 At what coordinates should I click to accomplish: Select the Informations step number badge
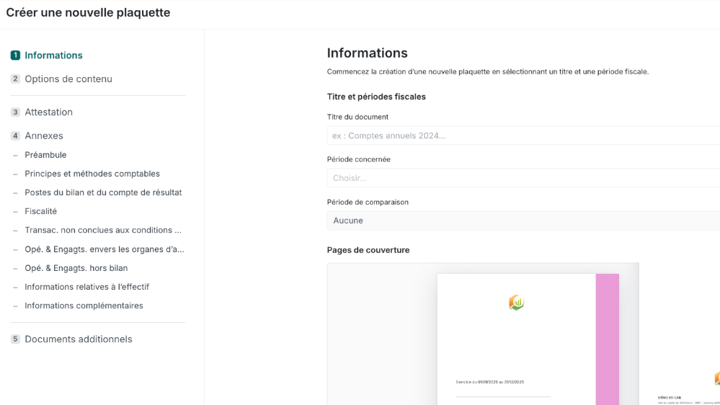15,55
